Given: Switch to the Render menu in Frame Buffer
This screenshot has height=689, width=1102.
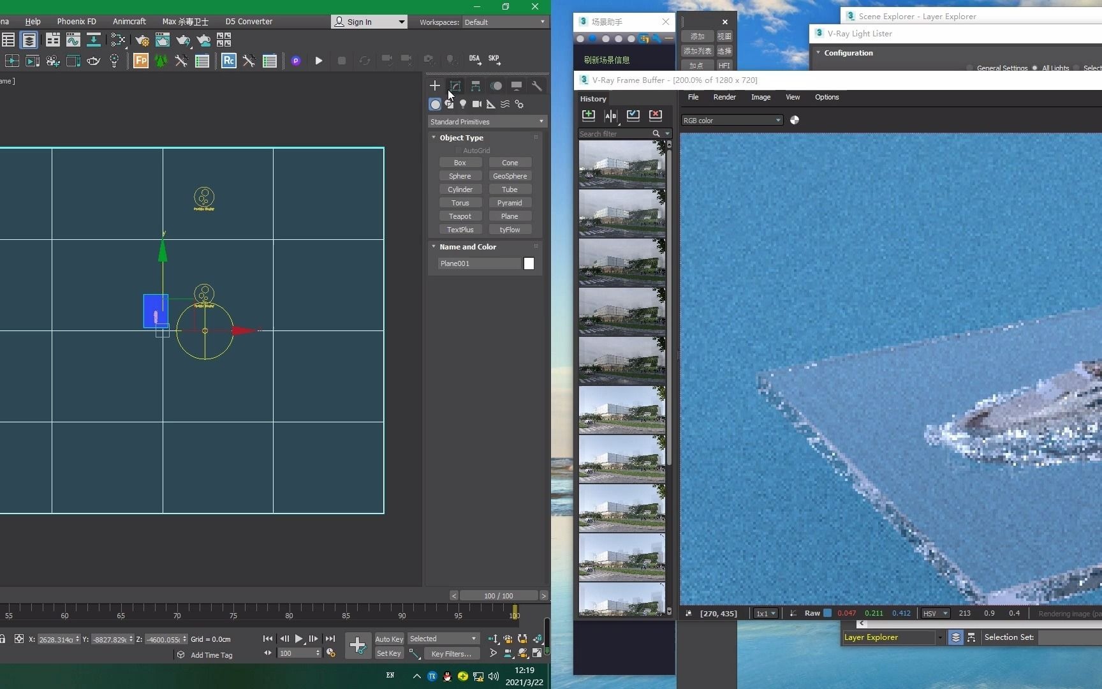Looking at the screenshot, I should [x=724, y=97].
